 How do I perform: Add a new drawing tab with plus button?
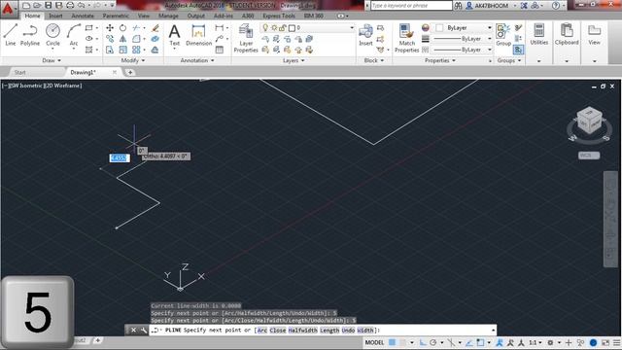point(129,72)
